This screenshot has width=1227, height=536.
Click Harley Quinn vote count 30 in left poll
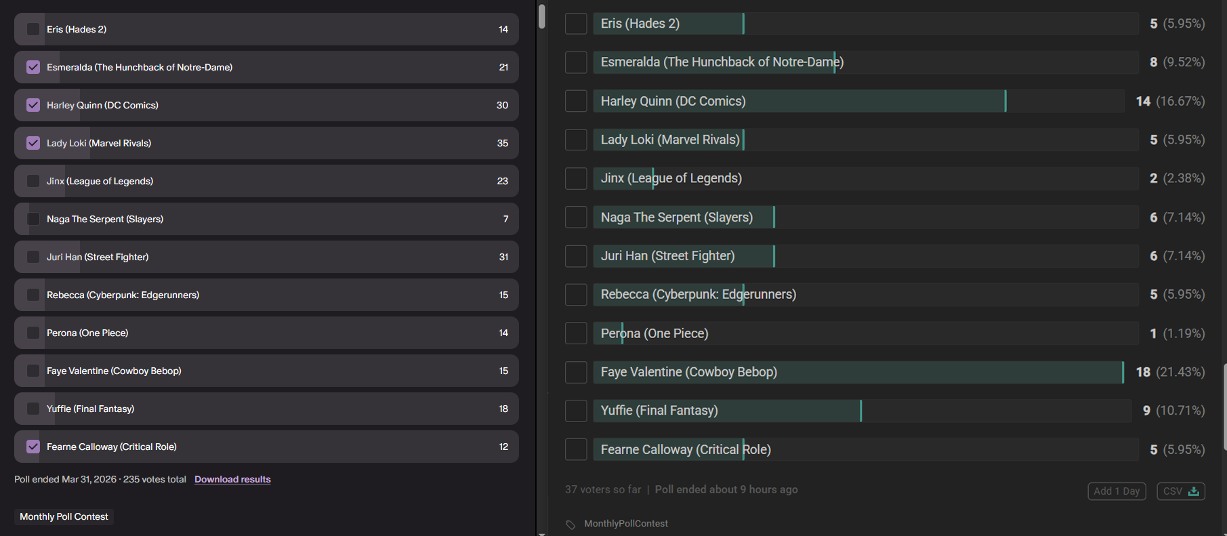click(x=502, y=105)
